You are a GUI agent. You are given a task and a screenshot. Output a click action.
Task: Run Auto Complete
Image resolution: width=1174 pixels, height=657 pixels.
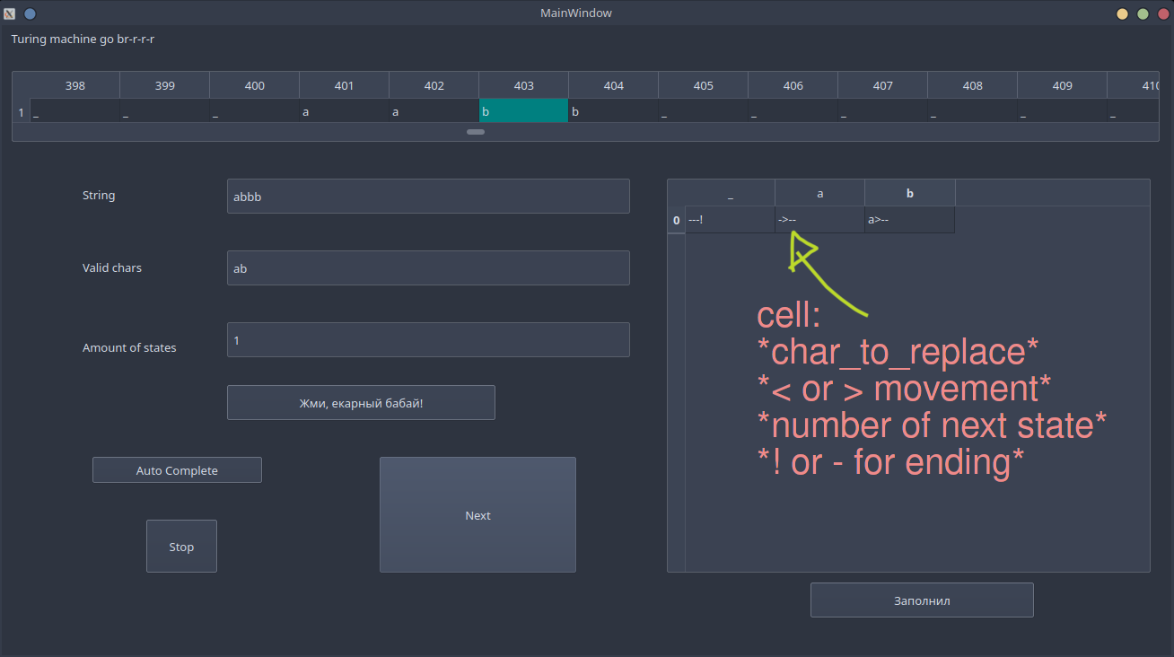coord(177,470)
